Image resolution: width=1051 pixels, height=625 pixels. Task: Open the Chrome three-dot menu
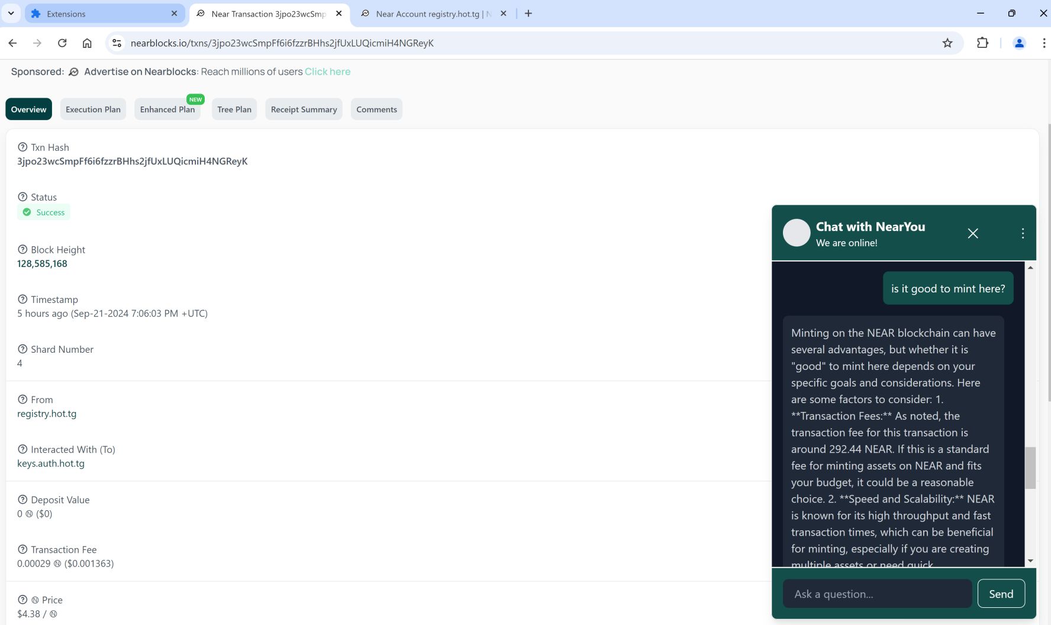coord(1044,43)
